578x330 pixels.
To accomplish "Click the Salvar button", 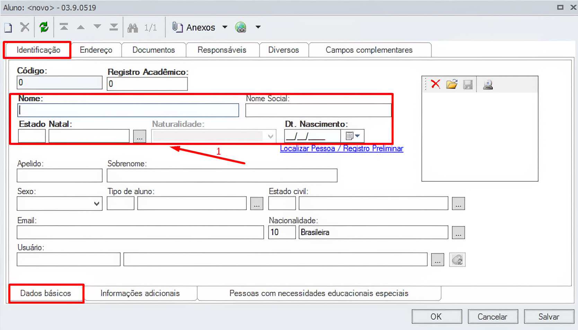I will (x=549, y=316).
